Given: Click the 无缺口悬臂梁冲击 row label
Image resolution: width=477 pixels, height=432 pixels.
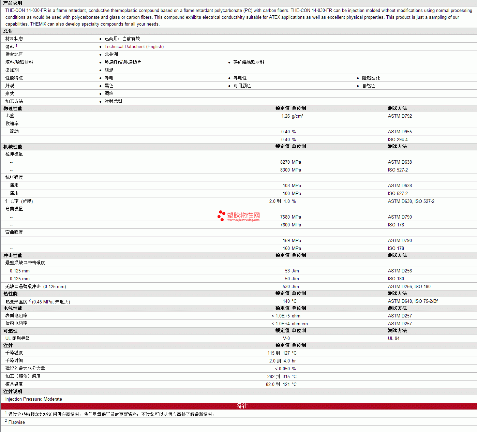Looking at the screenshot, I should pyautogui.click(x=36, y=287).
